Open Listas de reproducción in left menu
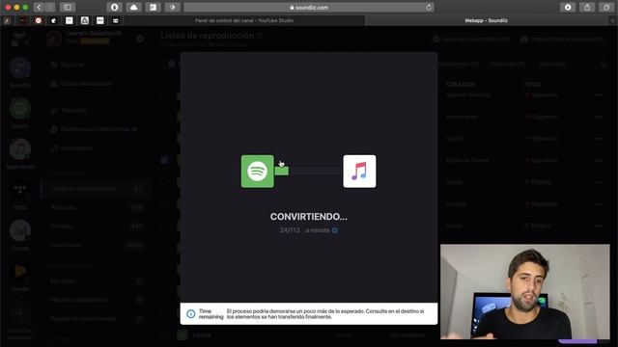 coord(97,189)
